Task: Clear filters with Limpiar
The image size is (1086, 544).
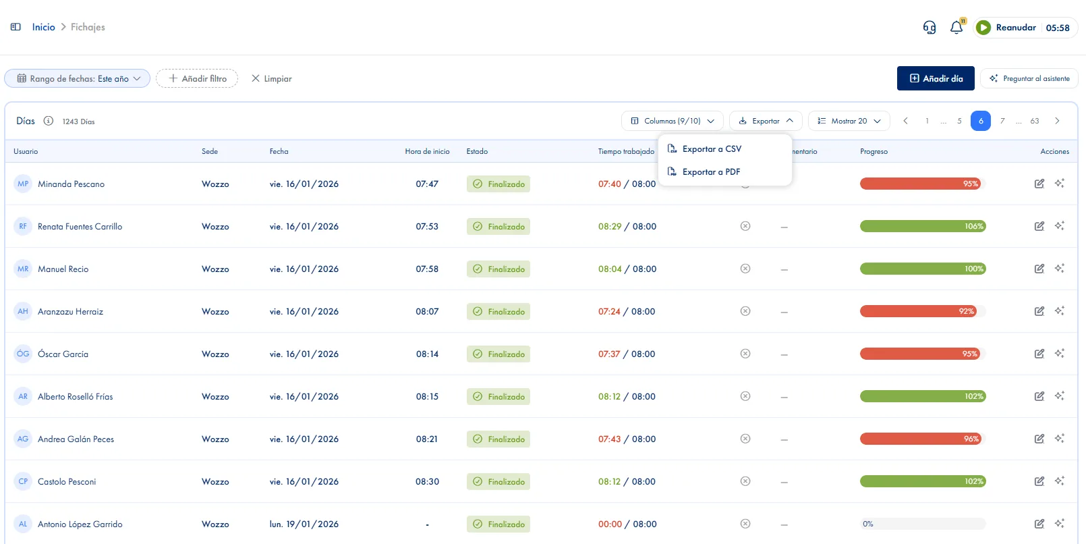Action: [272, 78]
